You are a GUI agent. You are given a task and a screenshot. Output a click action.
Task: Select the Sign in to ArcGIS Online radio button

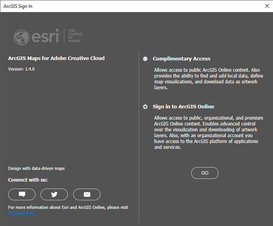pos(145,107)
